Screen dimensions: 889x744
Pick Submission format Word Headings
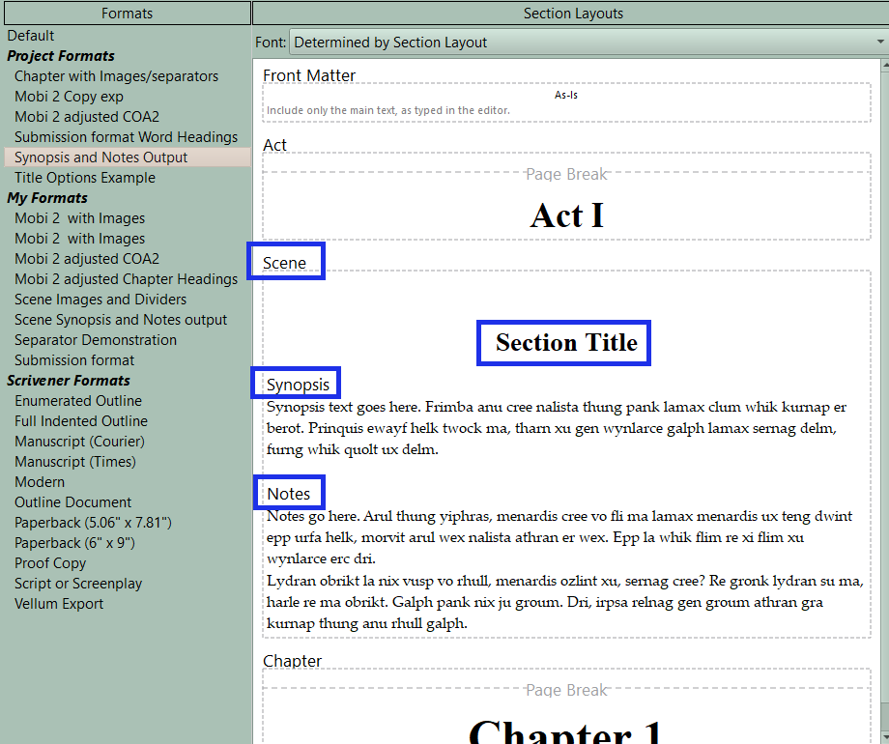(x=126, y=137)
